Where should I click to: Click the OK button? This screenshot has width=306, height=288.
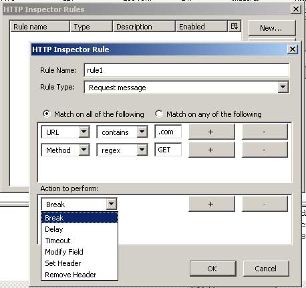tap(213, 269)
